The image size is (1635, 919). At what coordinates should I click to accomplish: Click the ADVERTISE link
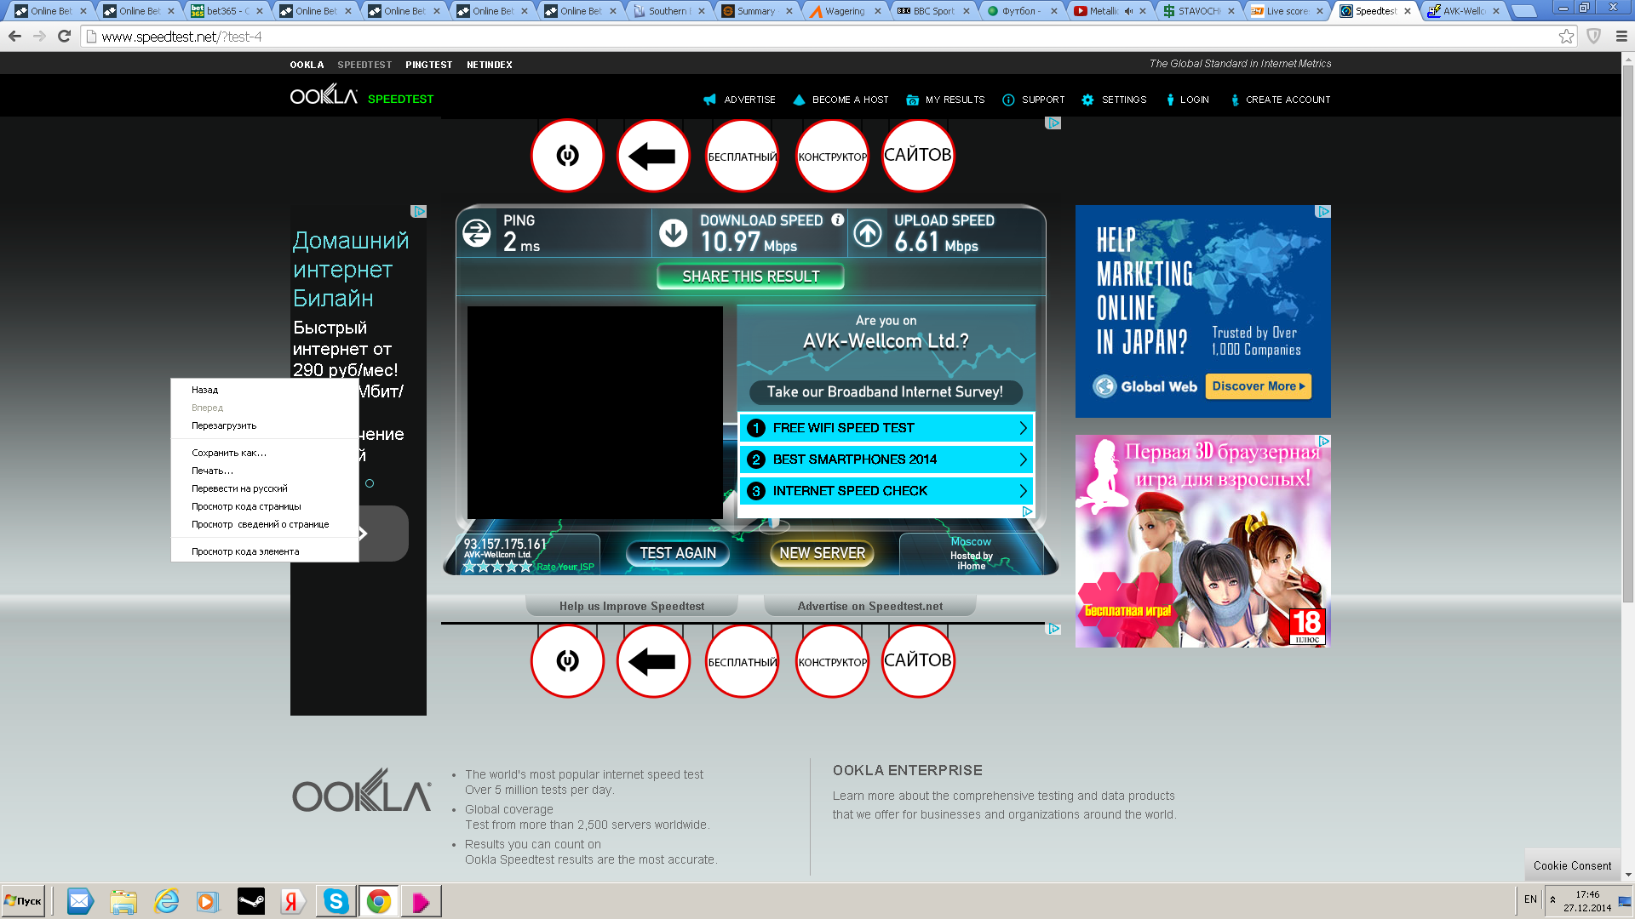[x=739, y=100]
